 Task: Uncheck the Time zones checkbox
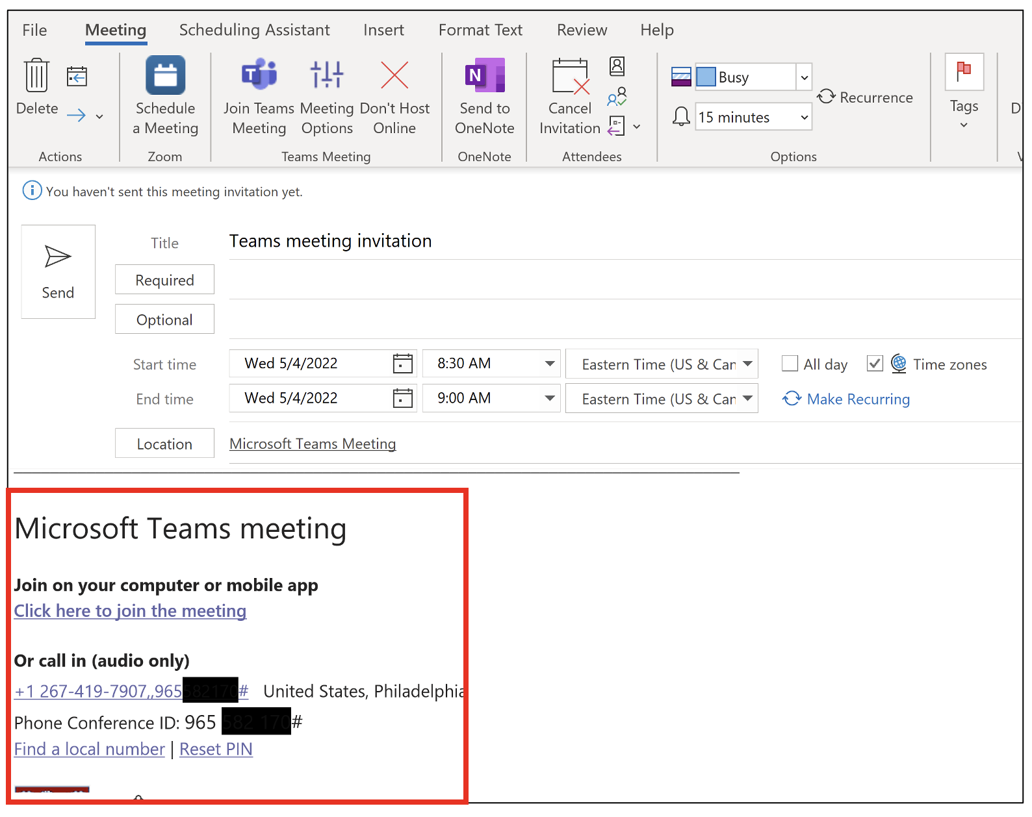[875, 364]
